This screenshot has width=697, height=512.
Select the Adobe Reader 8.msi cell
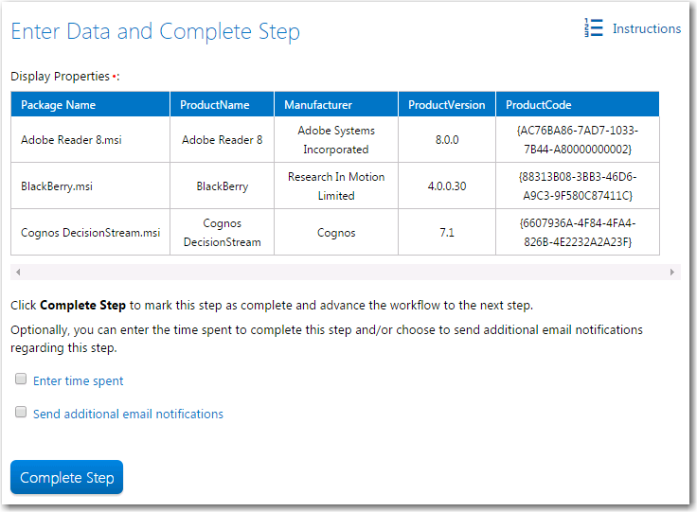point(90,140)
